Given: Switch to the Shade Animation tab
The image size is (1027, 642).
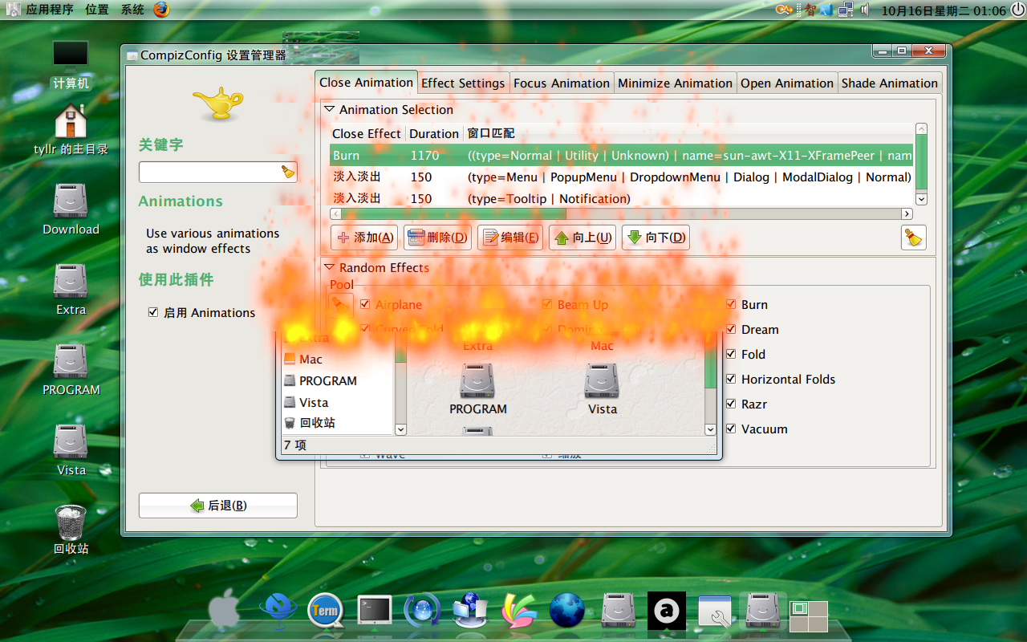Looking at the screenshot, I should click(x=890, y=83).
